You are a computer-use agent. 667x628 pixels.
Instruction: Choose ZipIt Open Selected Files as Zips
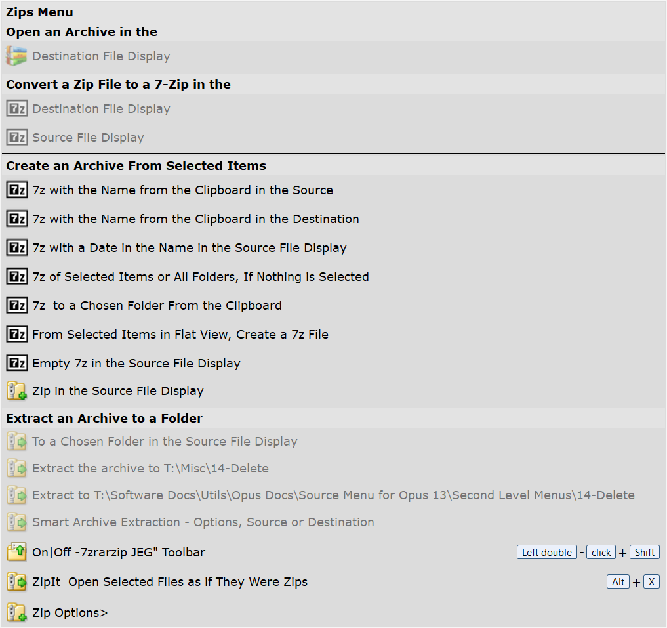pos(170,582)
